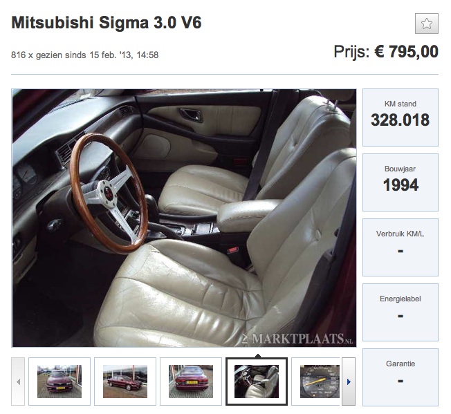451x414 pixels.
Task: Click the KM stand 328.018 box
Action: pos(401,117)
